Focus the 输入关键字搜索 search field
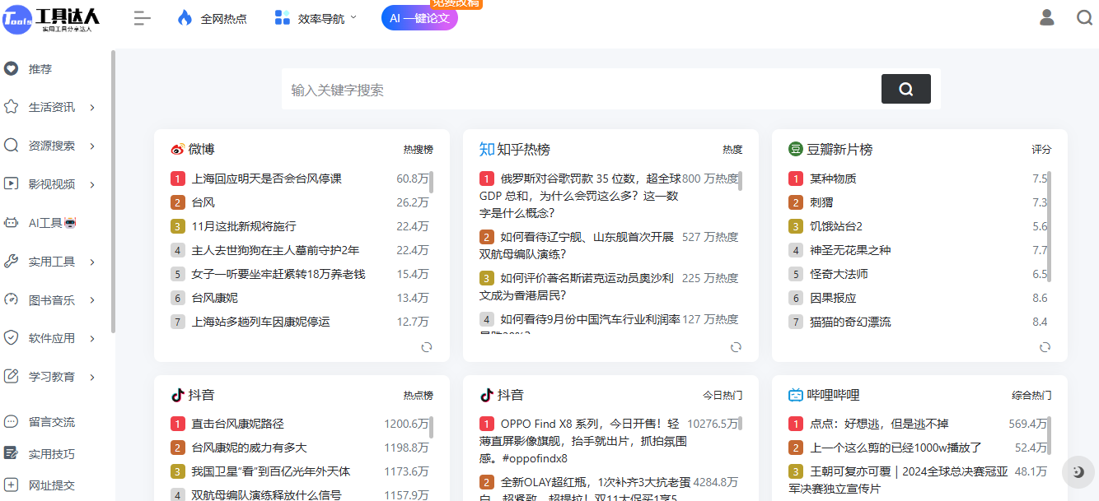Screen dimensions: 1099x501 click(x=582, y=90)
